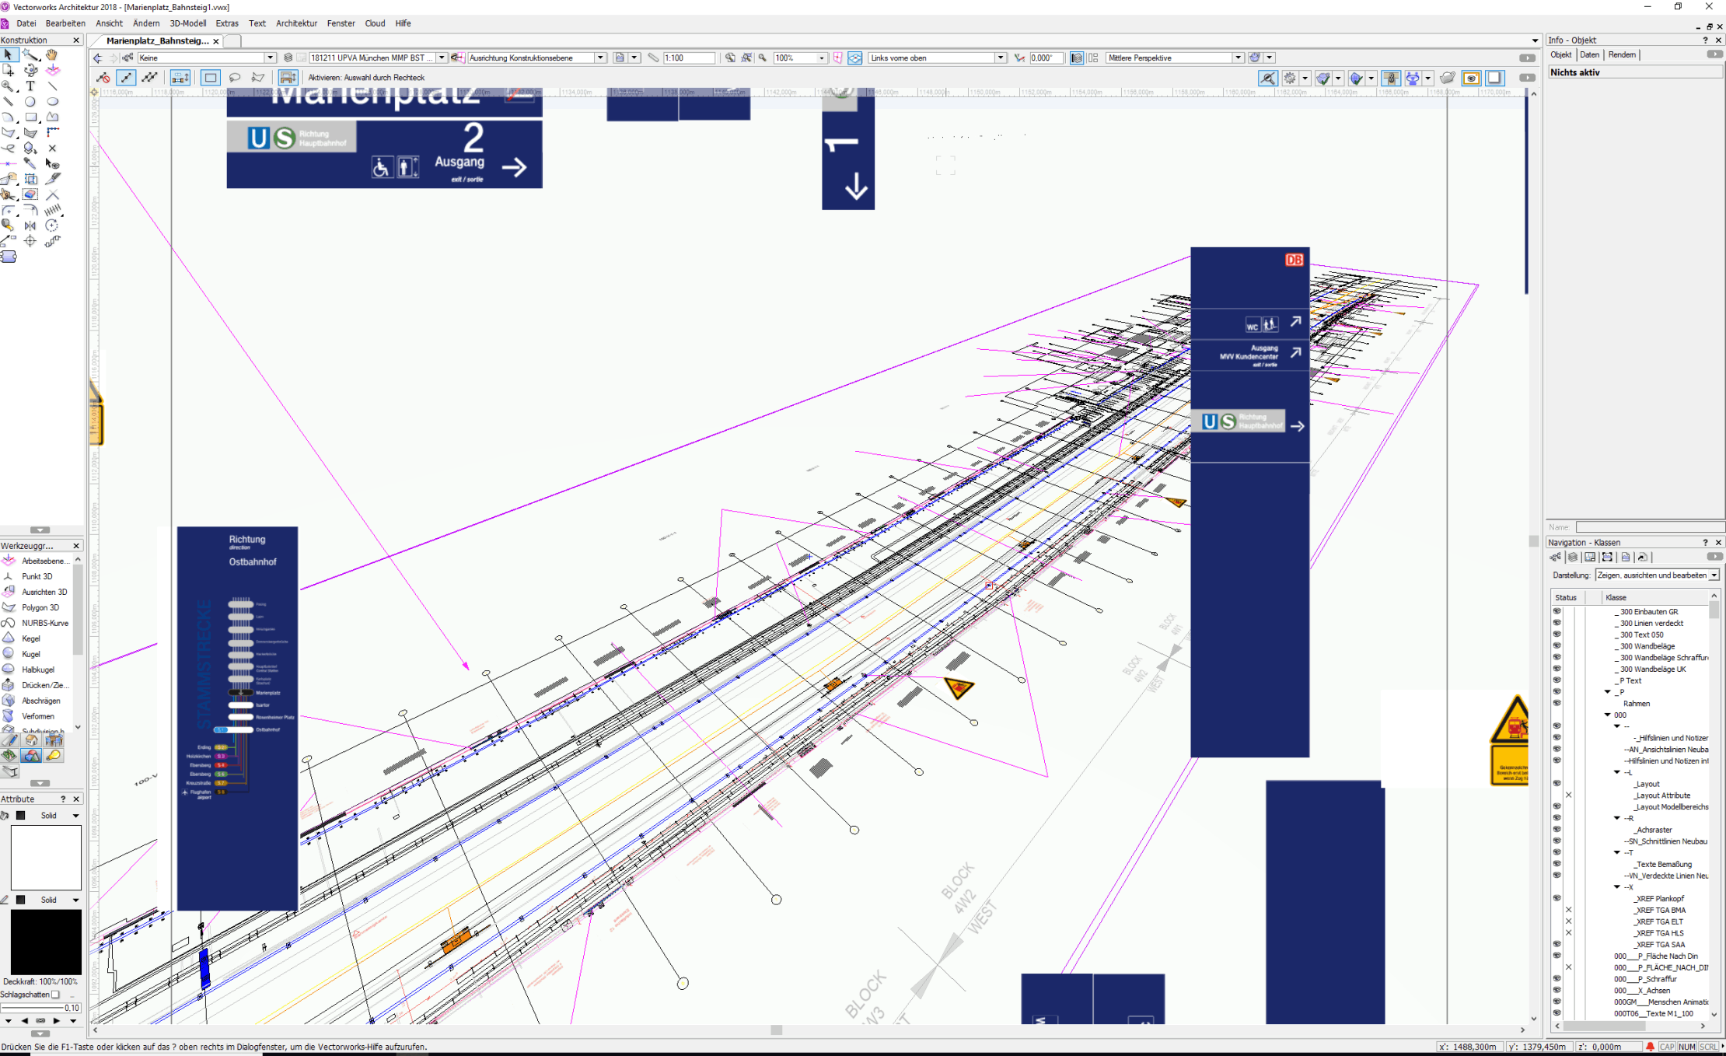Pick the Kegel cone tool
Viewport: 1726px width, 1056px height.
31,638
